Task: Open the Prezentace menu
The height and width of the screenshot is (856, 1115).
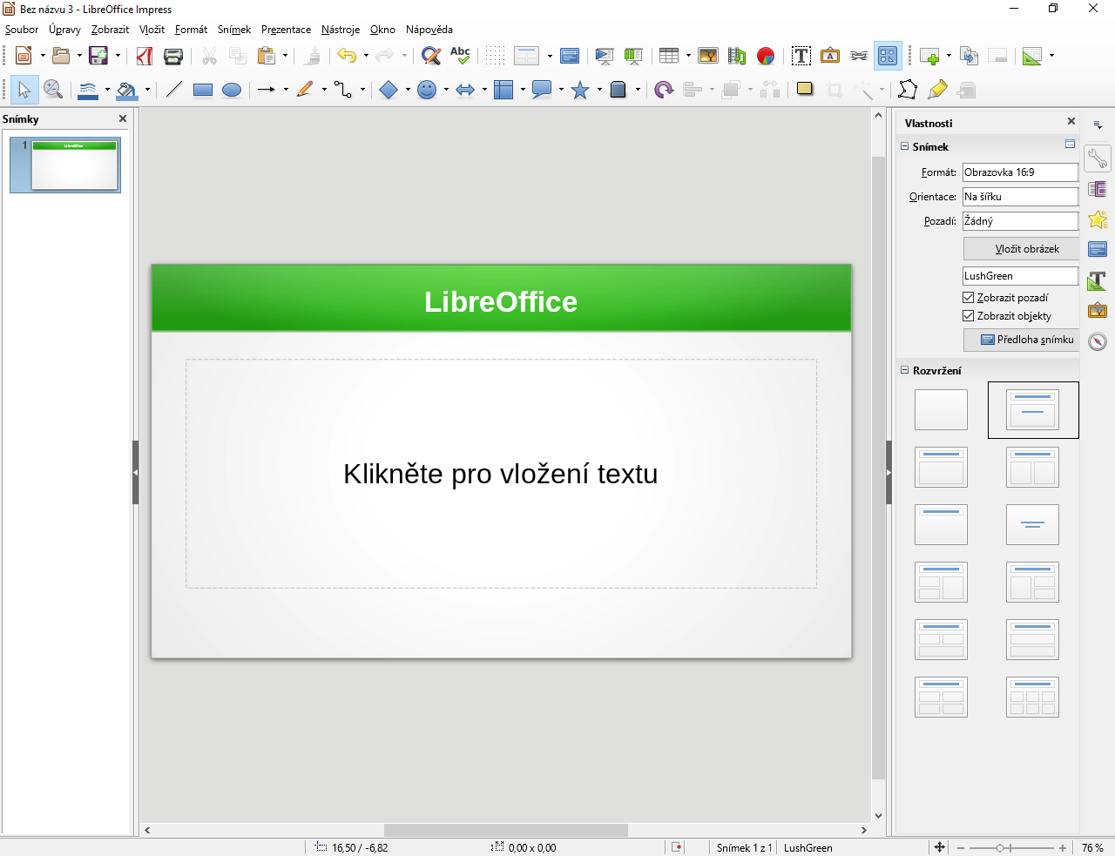Action: (x=286, y=30)
